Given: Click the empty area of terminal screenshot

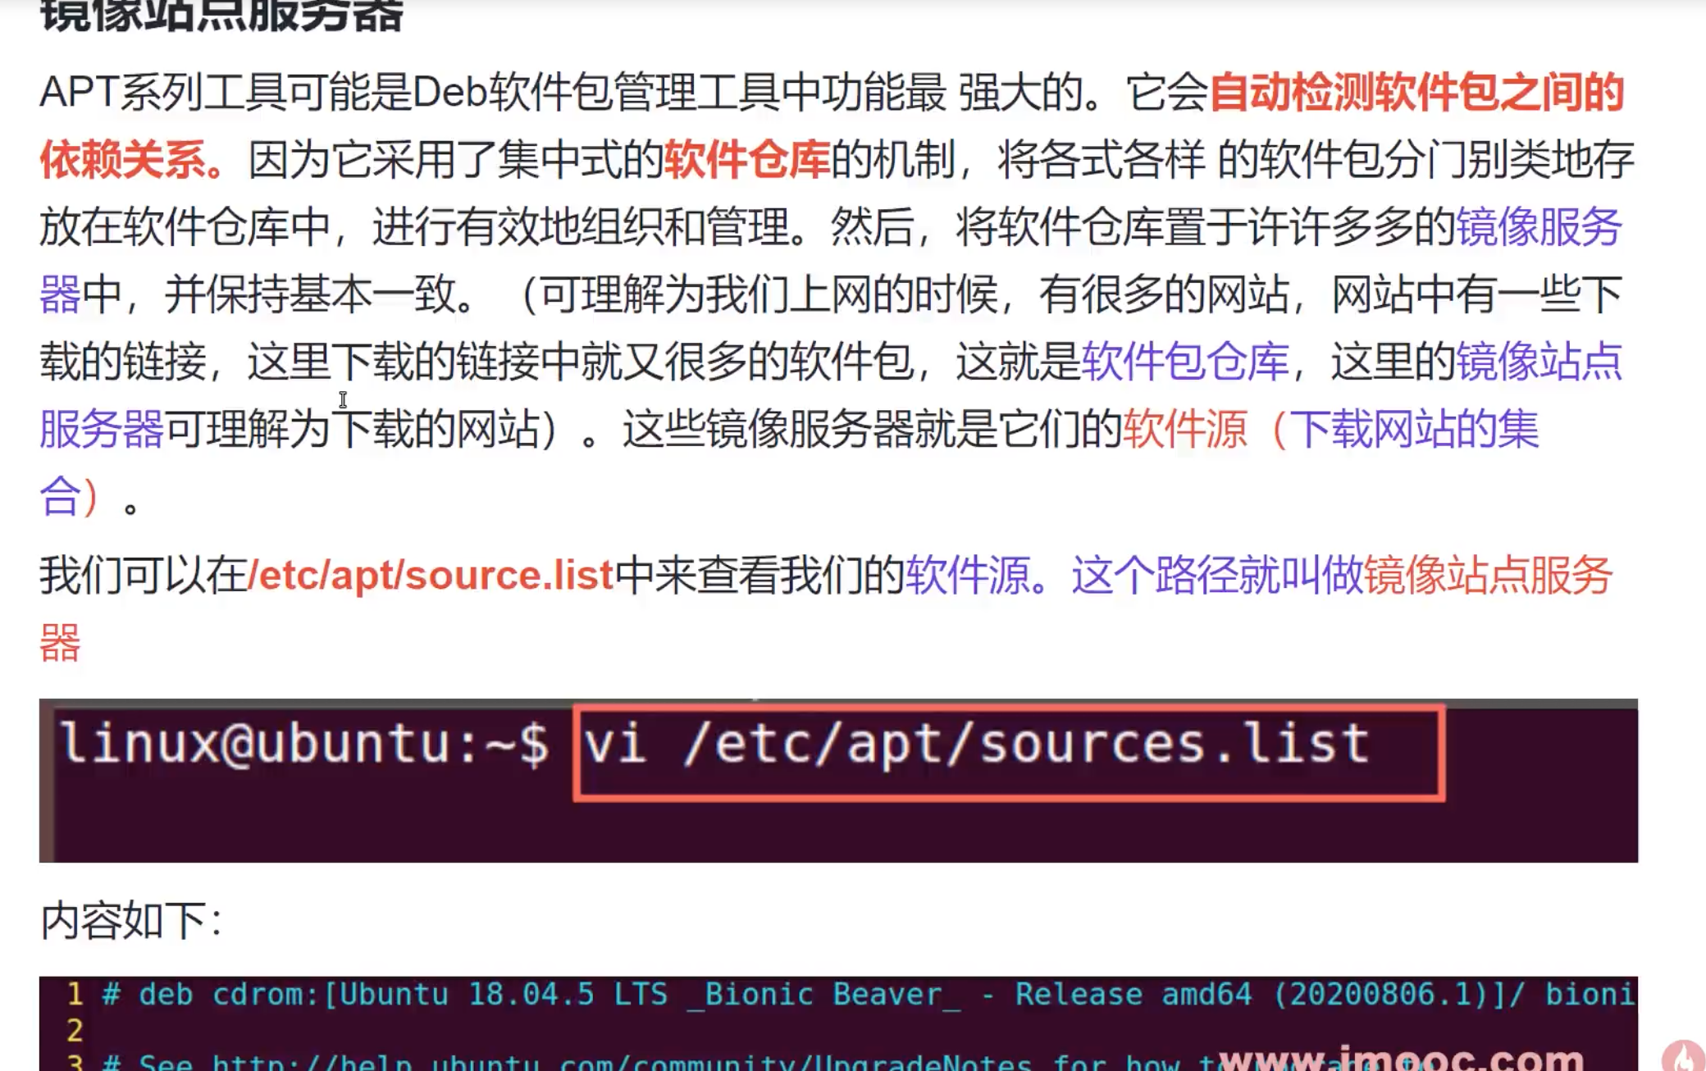Looking at the screenshot, I should point(820,828).
